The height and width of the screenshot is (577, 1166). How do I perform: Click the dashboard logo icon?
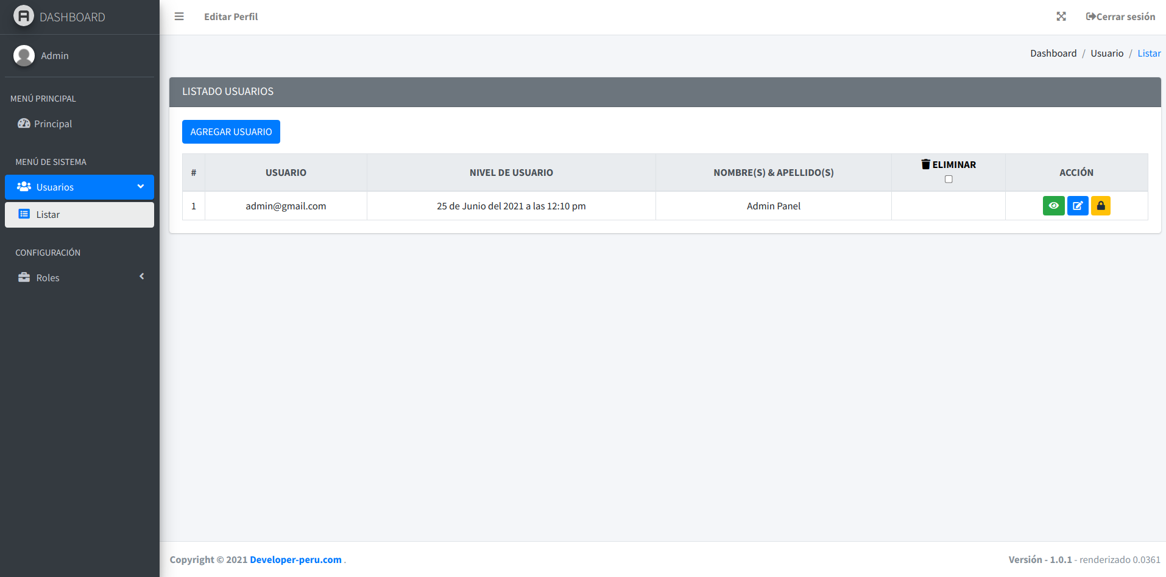[24, 16]
